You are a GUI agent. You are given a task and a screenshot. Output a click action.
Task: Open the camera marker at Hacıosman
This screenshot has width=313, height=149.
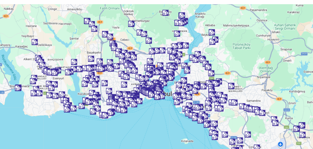click(177, 34)
